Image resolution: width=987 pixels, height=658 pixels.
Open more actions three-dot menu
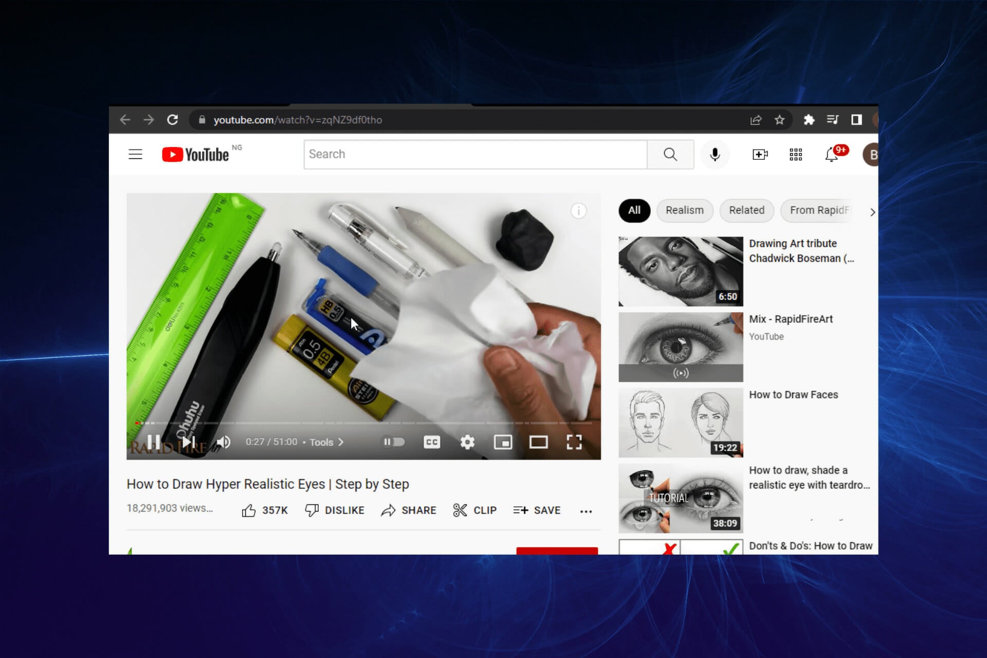pyautogui.click(x=586, y=511)
